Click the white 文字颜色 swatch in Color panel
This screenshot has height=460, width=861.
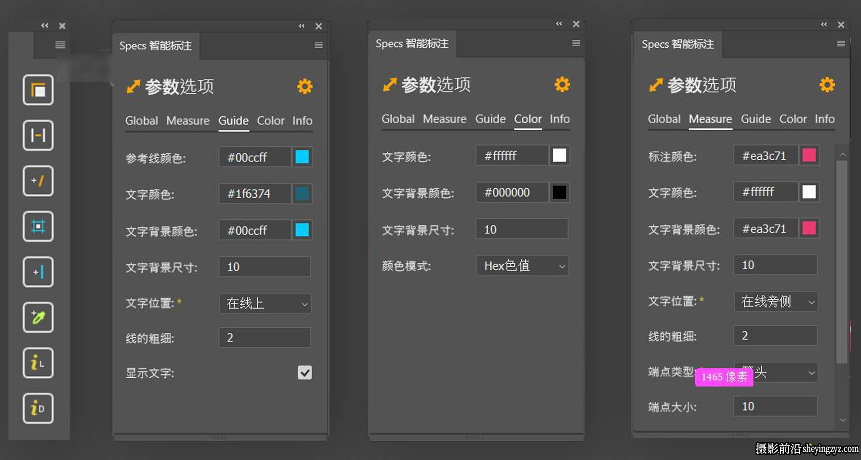(x=559, y=155)
